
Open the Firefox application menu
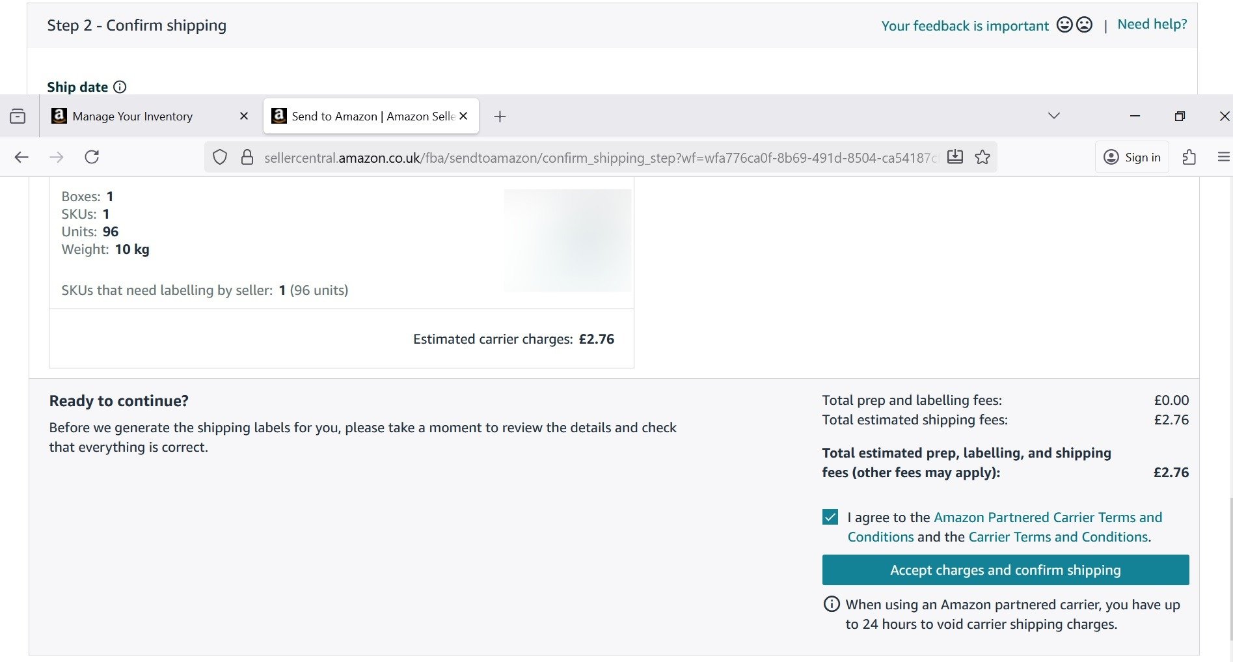pyautogui.click(x=1223, y=157)
